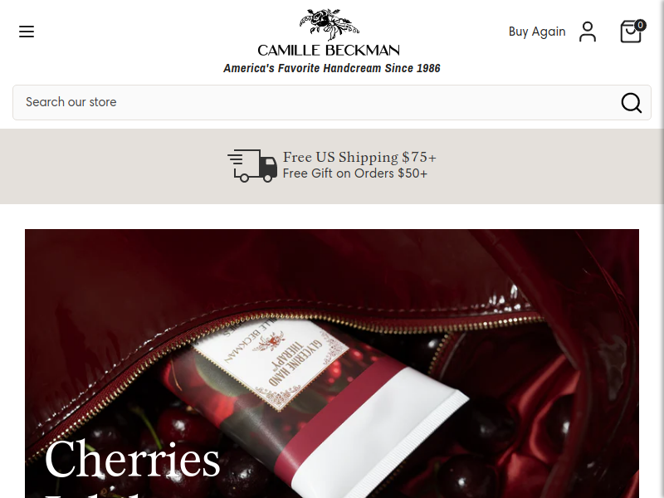Focus the Search our store field
The height and width of the screenshot is (498, 664).
331,102
